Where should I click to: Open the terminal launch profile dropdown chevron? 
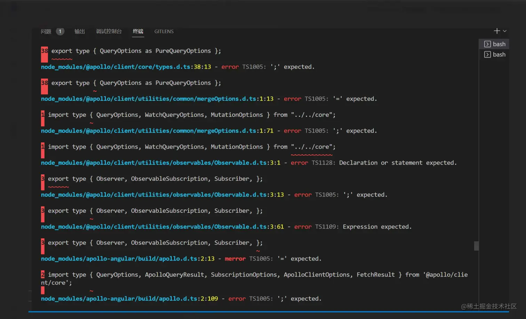505,31
